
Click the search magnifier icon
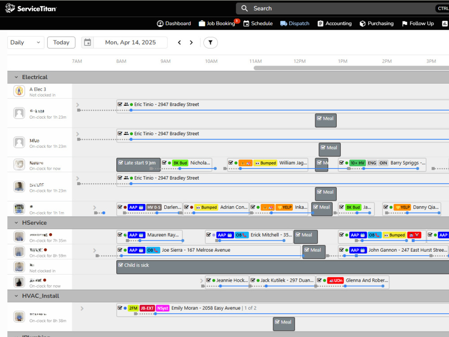pos(244,8)
